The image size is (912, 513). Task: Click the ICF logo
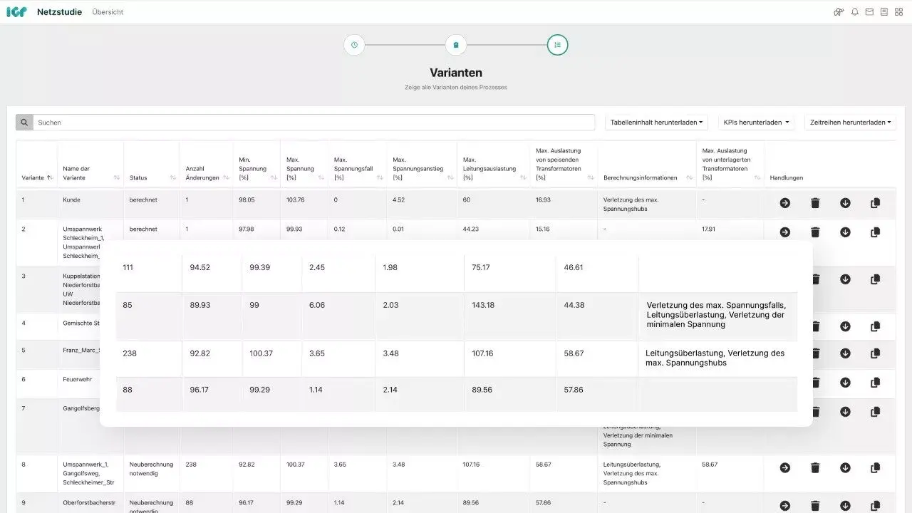tap(16, 12)
